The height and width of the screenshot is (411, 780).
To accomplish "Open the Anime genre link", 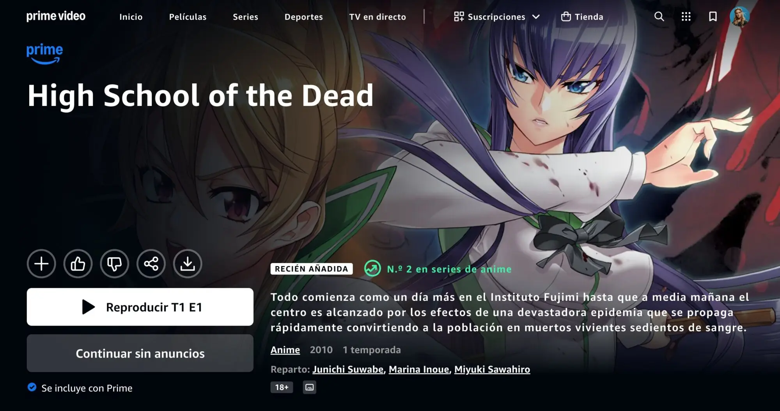I will [x=285, y=350].
